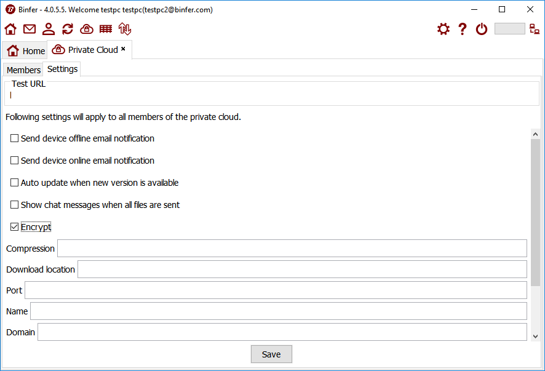Open the messages envelope icon
This screenshot has height=371, width=545.
pyautogui.click(x=30, y=29)
